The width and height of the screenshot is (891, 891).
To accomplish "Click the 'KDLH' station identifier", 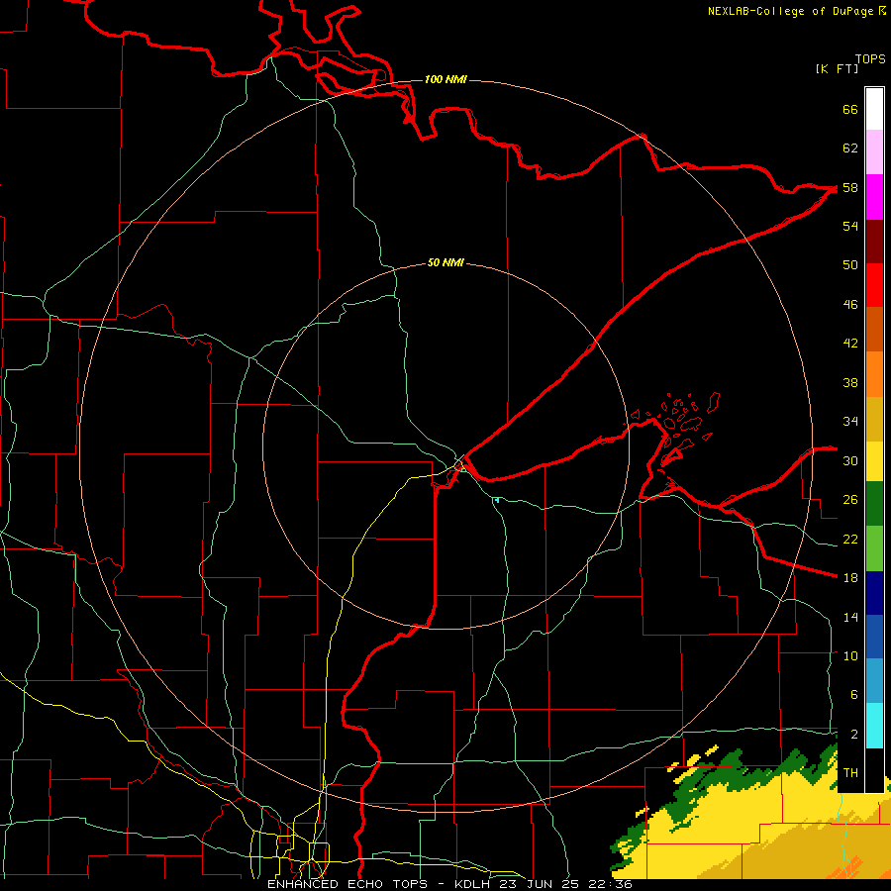I will [473, 884].
